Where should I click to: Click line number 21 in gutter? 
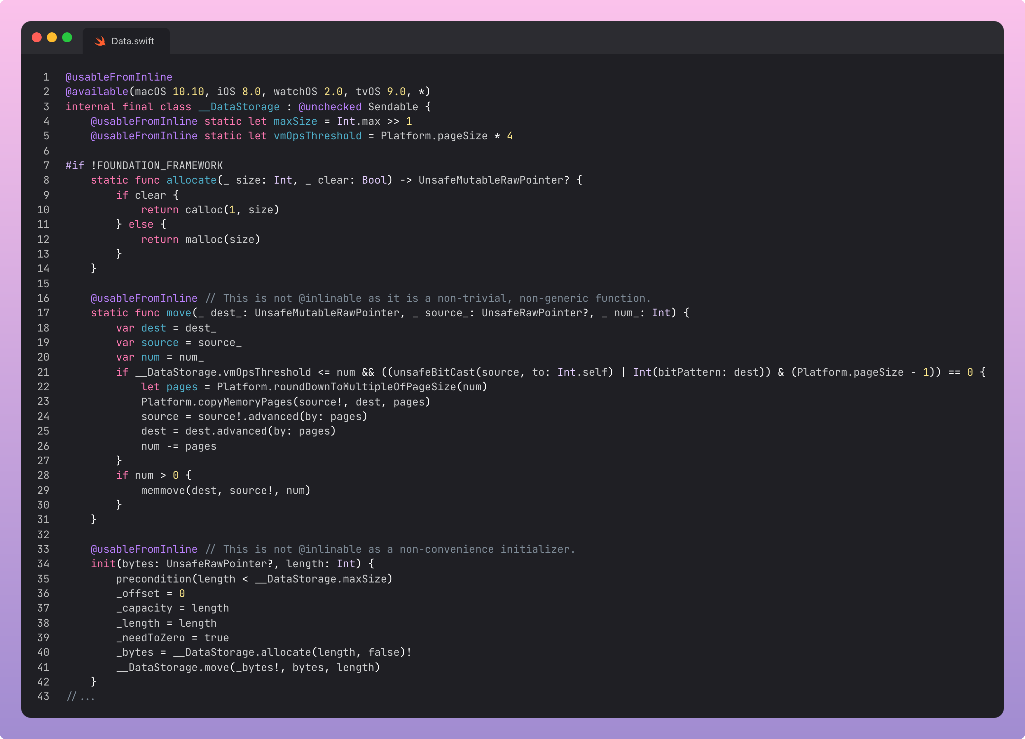click(x=43, y=372)
